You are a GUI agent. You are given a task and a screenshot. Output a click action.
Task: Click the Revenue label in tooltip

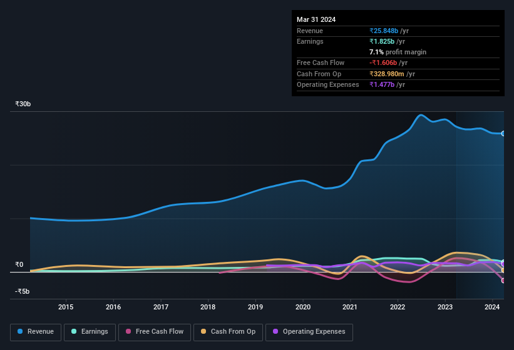(310, 31)
